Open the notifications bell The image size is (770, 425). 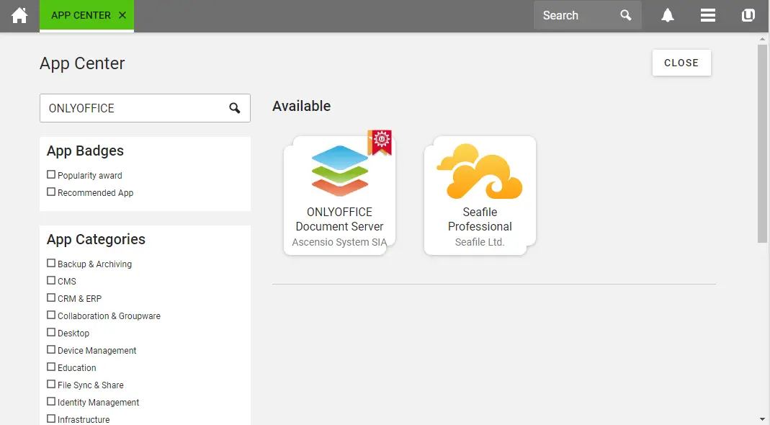click(x=667, y=14)
